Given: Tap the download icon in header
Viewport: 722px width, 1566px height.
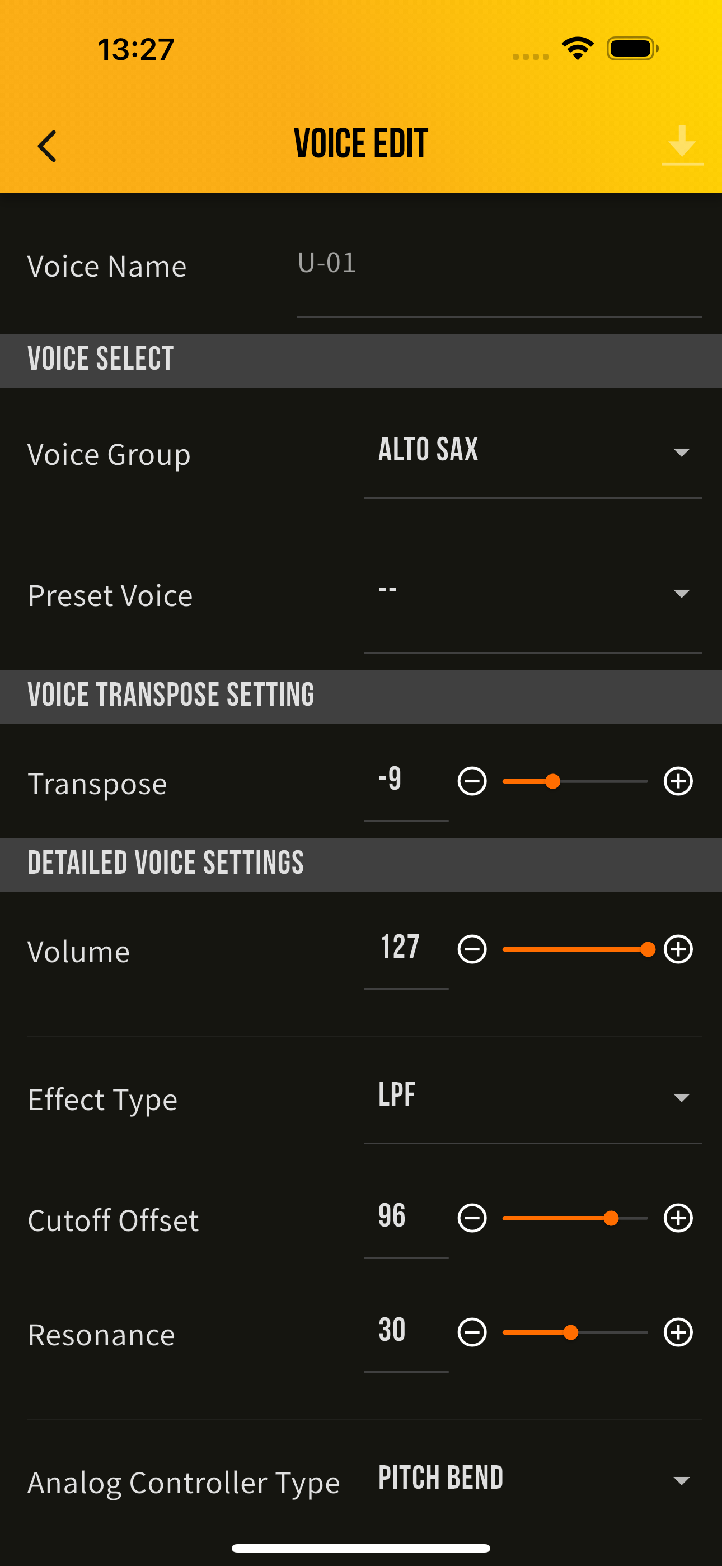Looking at the screenshot, I should 682,145.
